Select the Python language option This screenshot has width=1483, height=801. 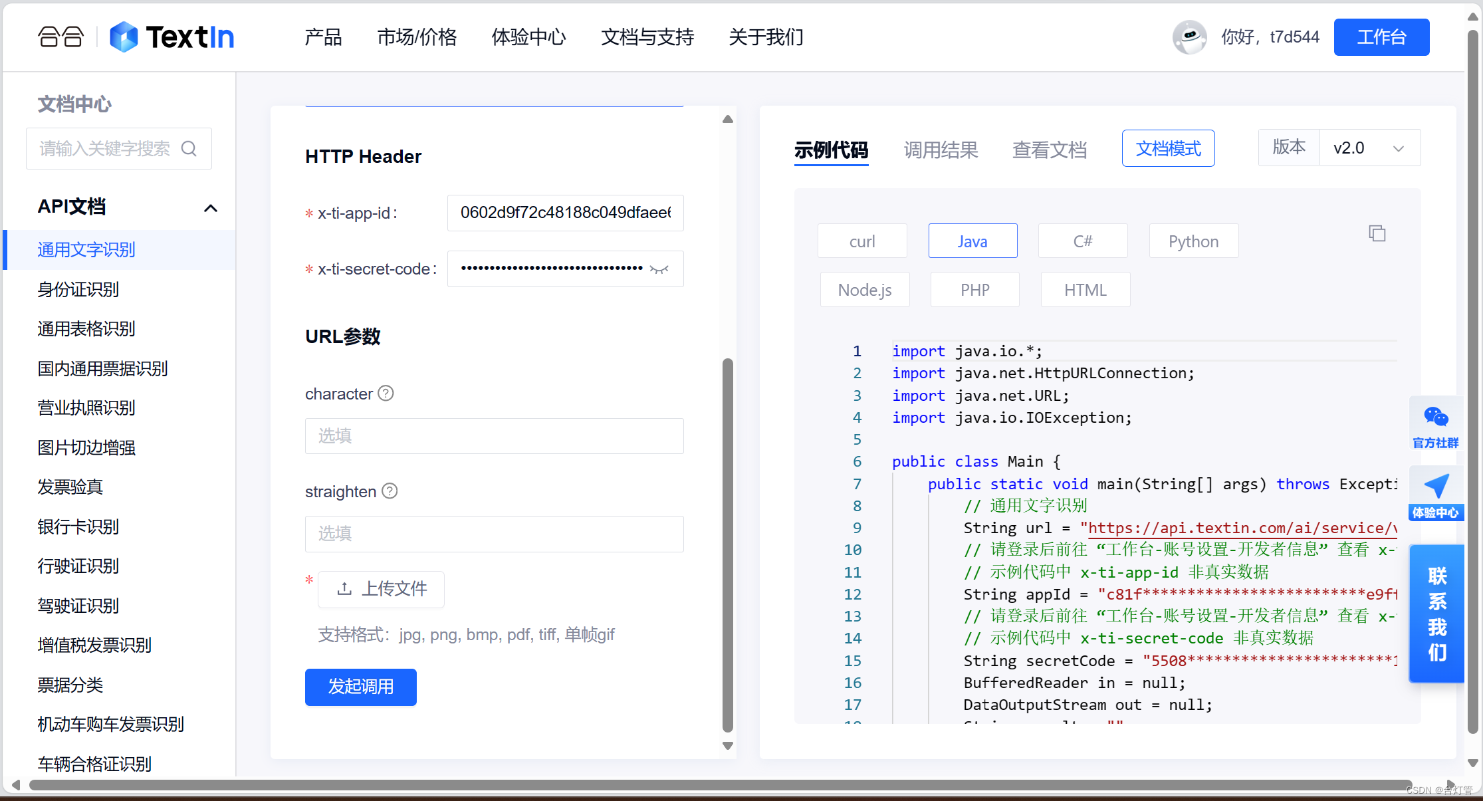[1193, 241]
